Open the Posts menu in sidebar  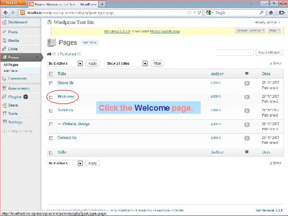coord(13,32)
